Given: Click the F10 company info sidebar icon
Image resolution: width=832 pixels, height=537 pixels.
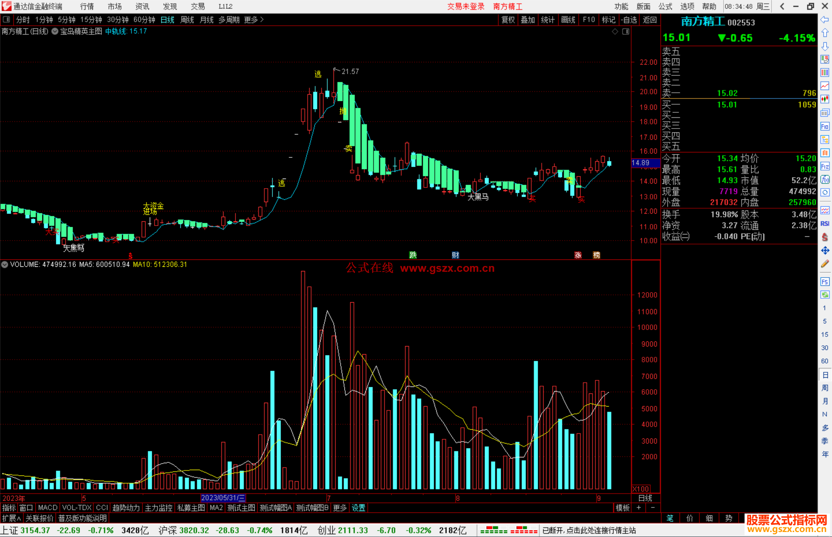Looking at the screenshot, I should [x=825, y=126].
